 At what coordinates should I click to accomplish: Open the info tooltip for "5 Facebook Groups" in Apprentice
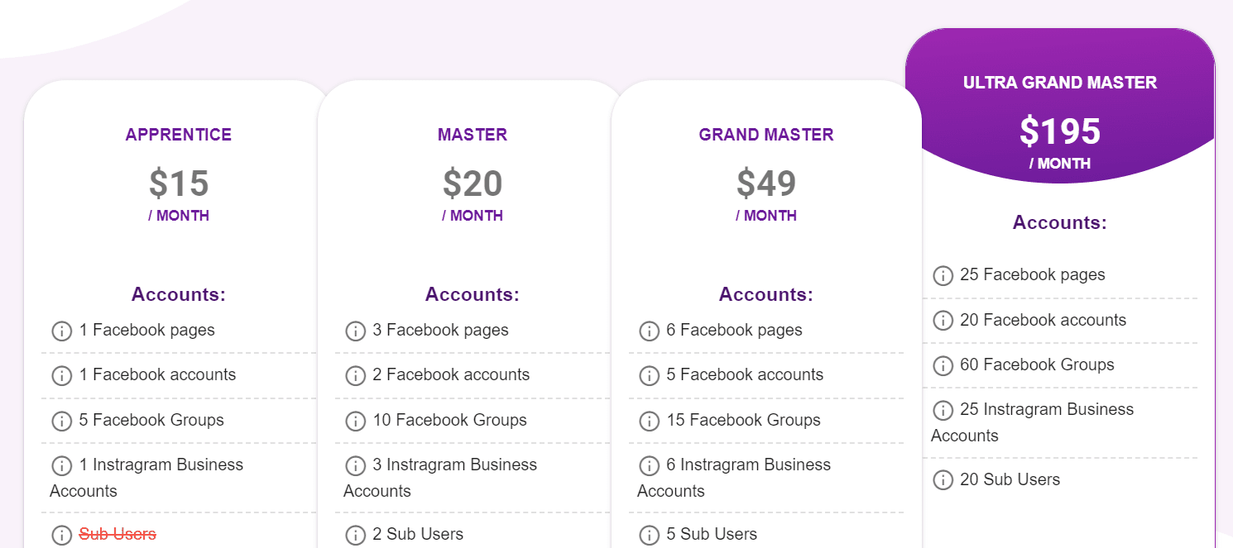point(61,421)
